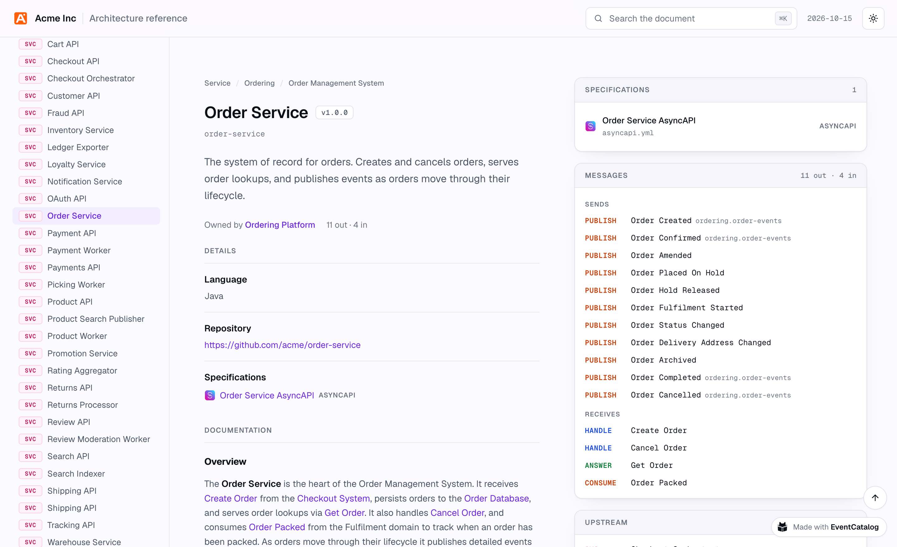Click the scroll-to-top arrow button
This screenshot has height=547, width=897.
(875, 497)
